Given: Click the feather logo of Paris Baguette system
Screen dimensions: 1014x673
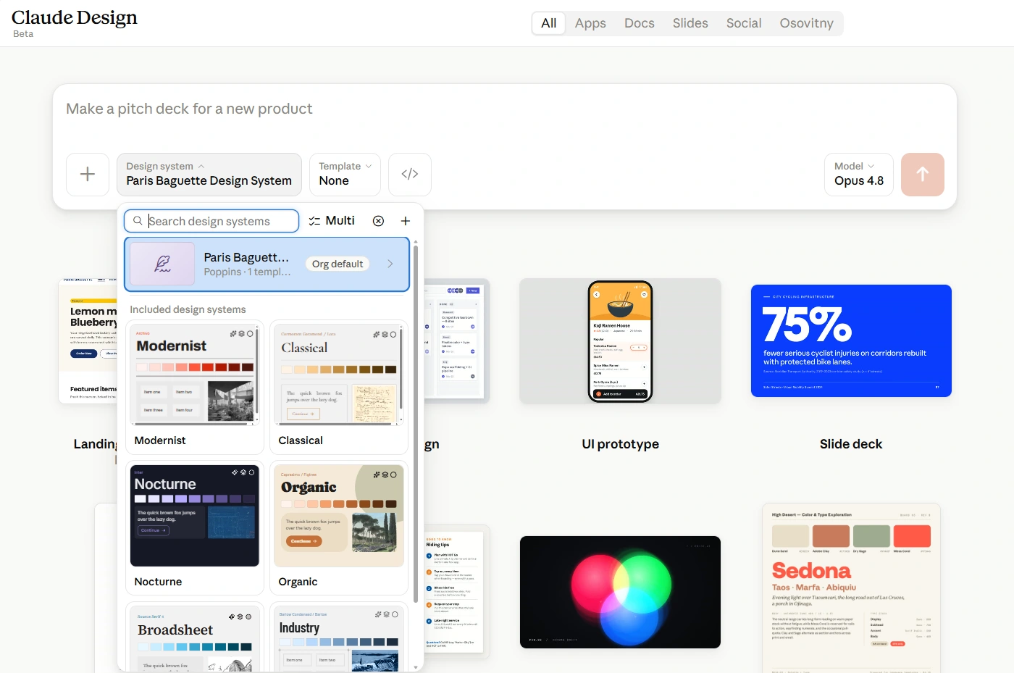Looking at the screenshot, I should pos(162,264).
